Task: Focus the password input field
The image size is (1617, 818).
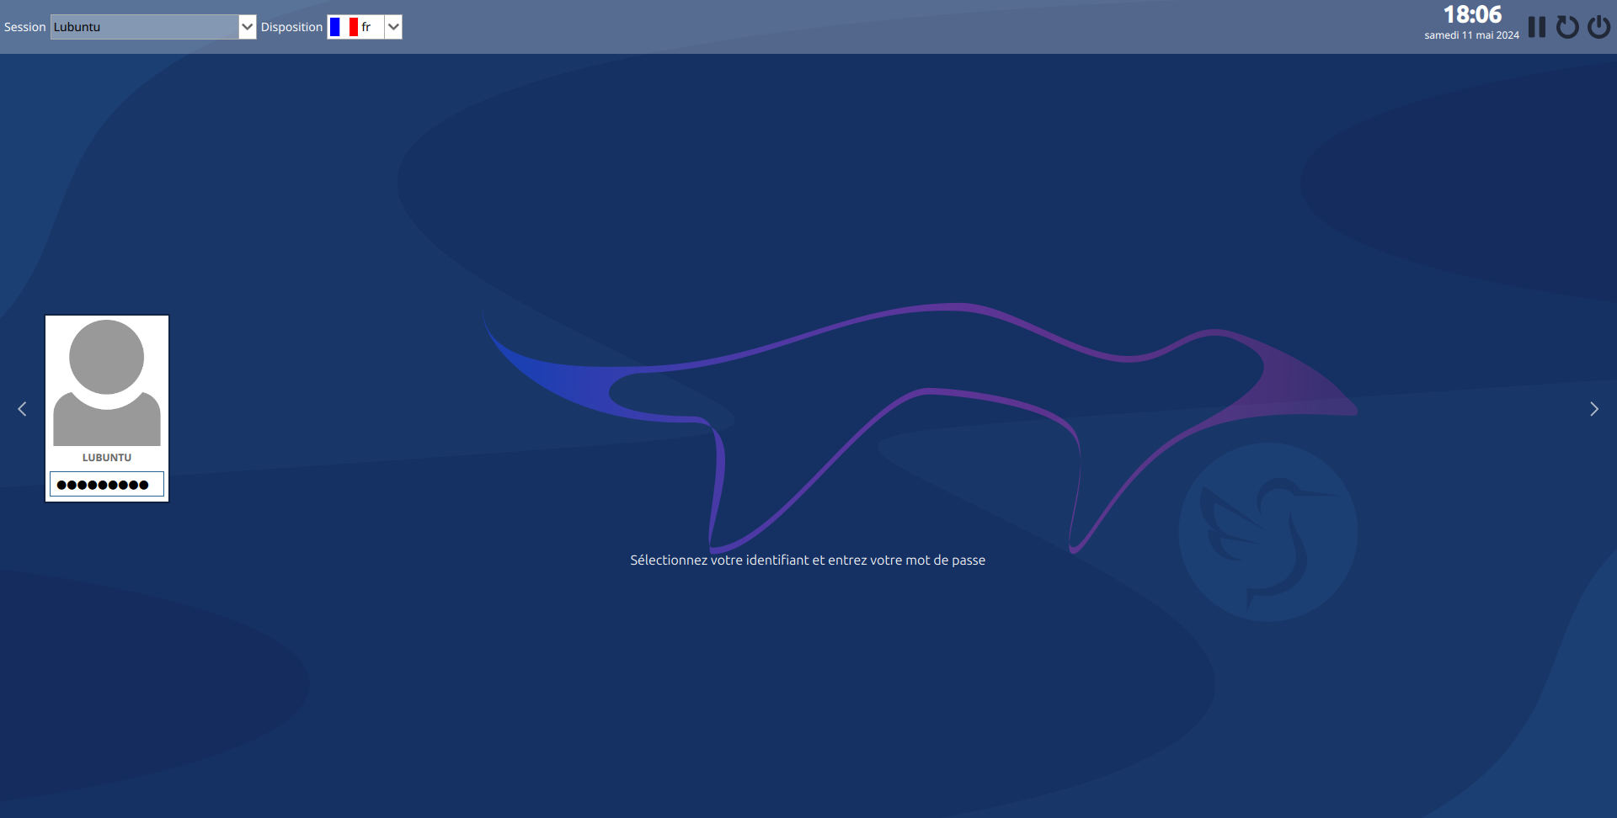Action: (107, 485)
